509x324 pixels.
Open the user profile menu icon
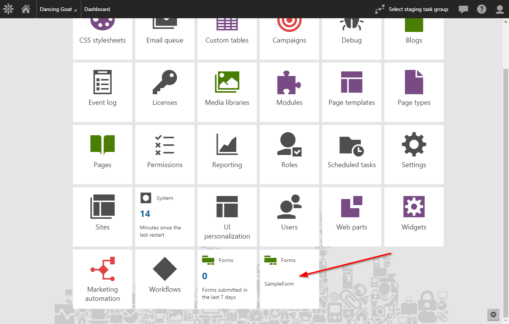pyautogui.click(x=500, y=9)
